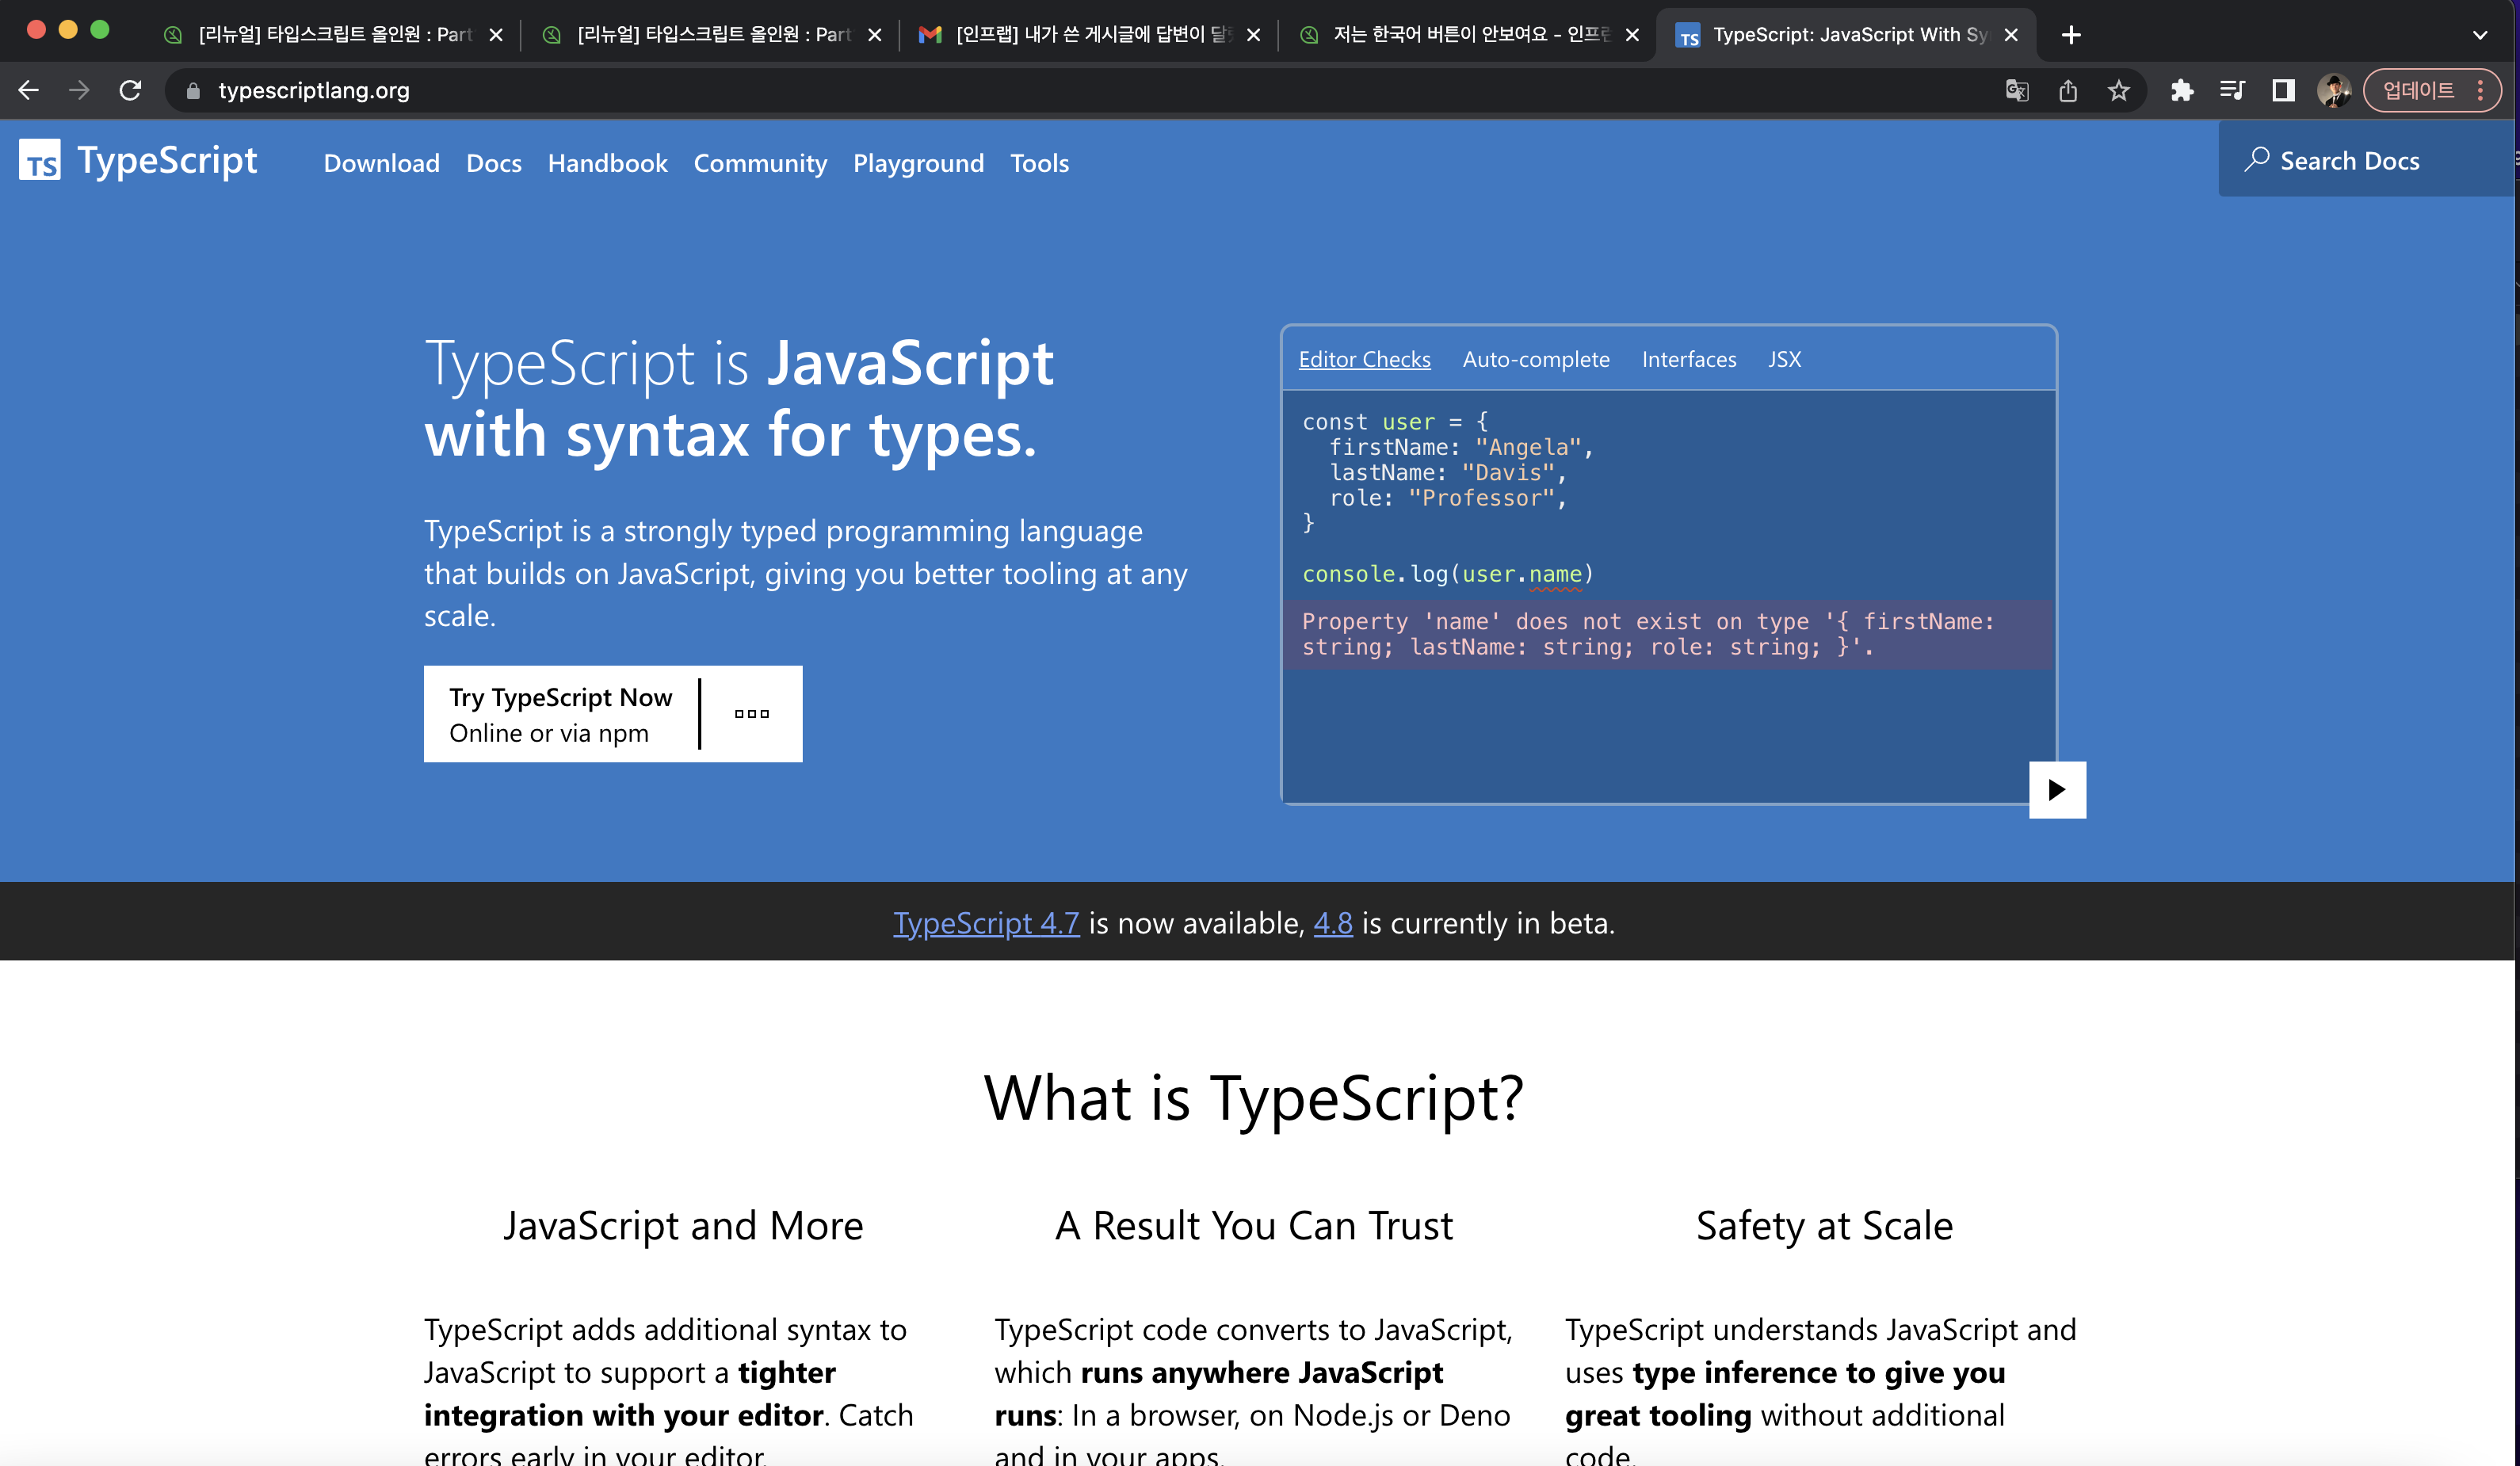The image size is (2520, 1466).
Task: Bookmark this page with the star icon
Action: [2118, 91]
